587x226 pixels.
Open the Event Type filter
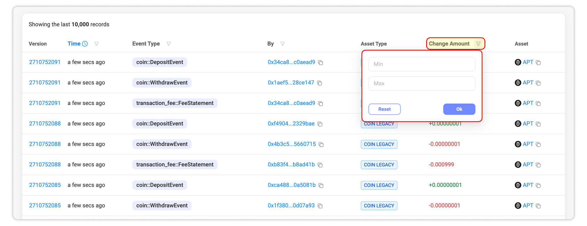pos(168,44)
